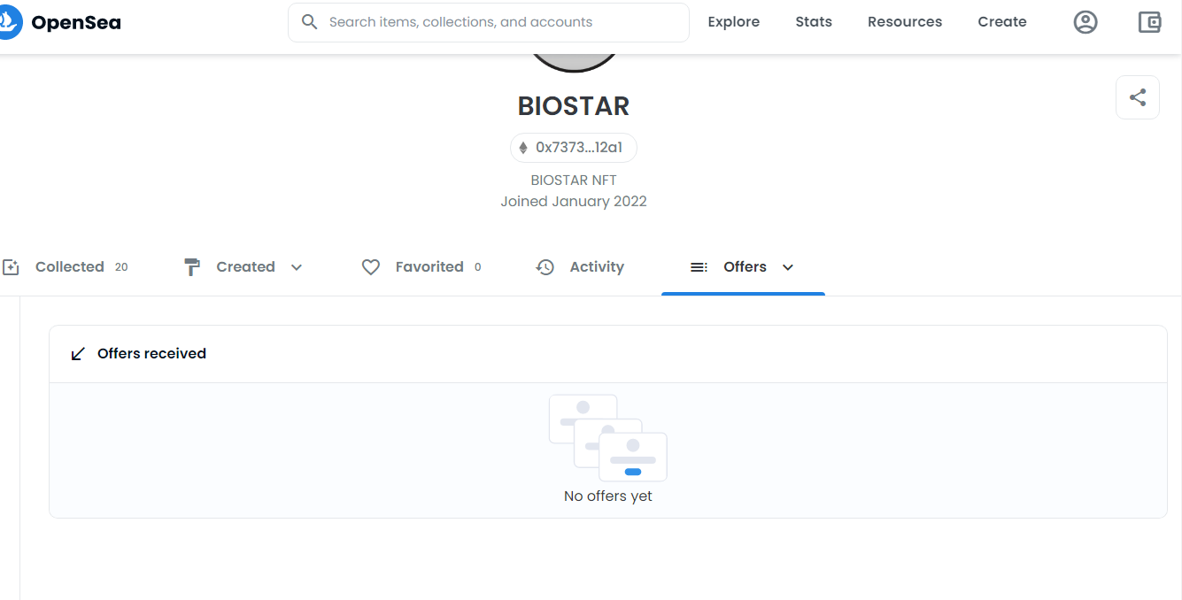Click the Offers list icon
The image size is (1182, 600).
tap(699, 267)
